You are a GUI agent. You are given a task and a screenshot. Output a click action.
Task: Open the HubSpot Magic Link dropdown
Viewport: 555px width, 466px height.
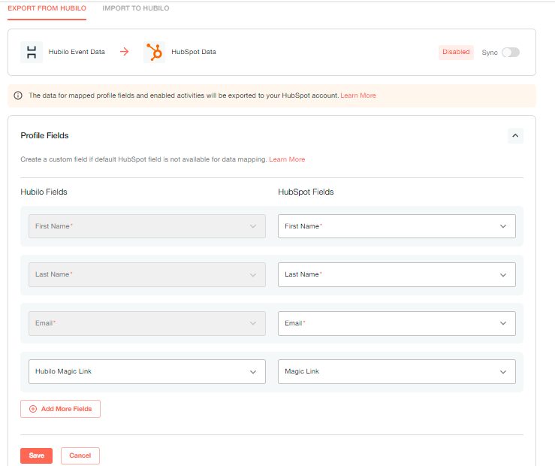[397, 372]
